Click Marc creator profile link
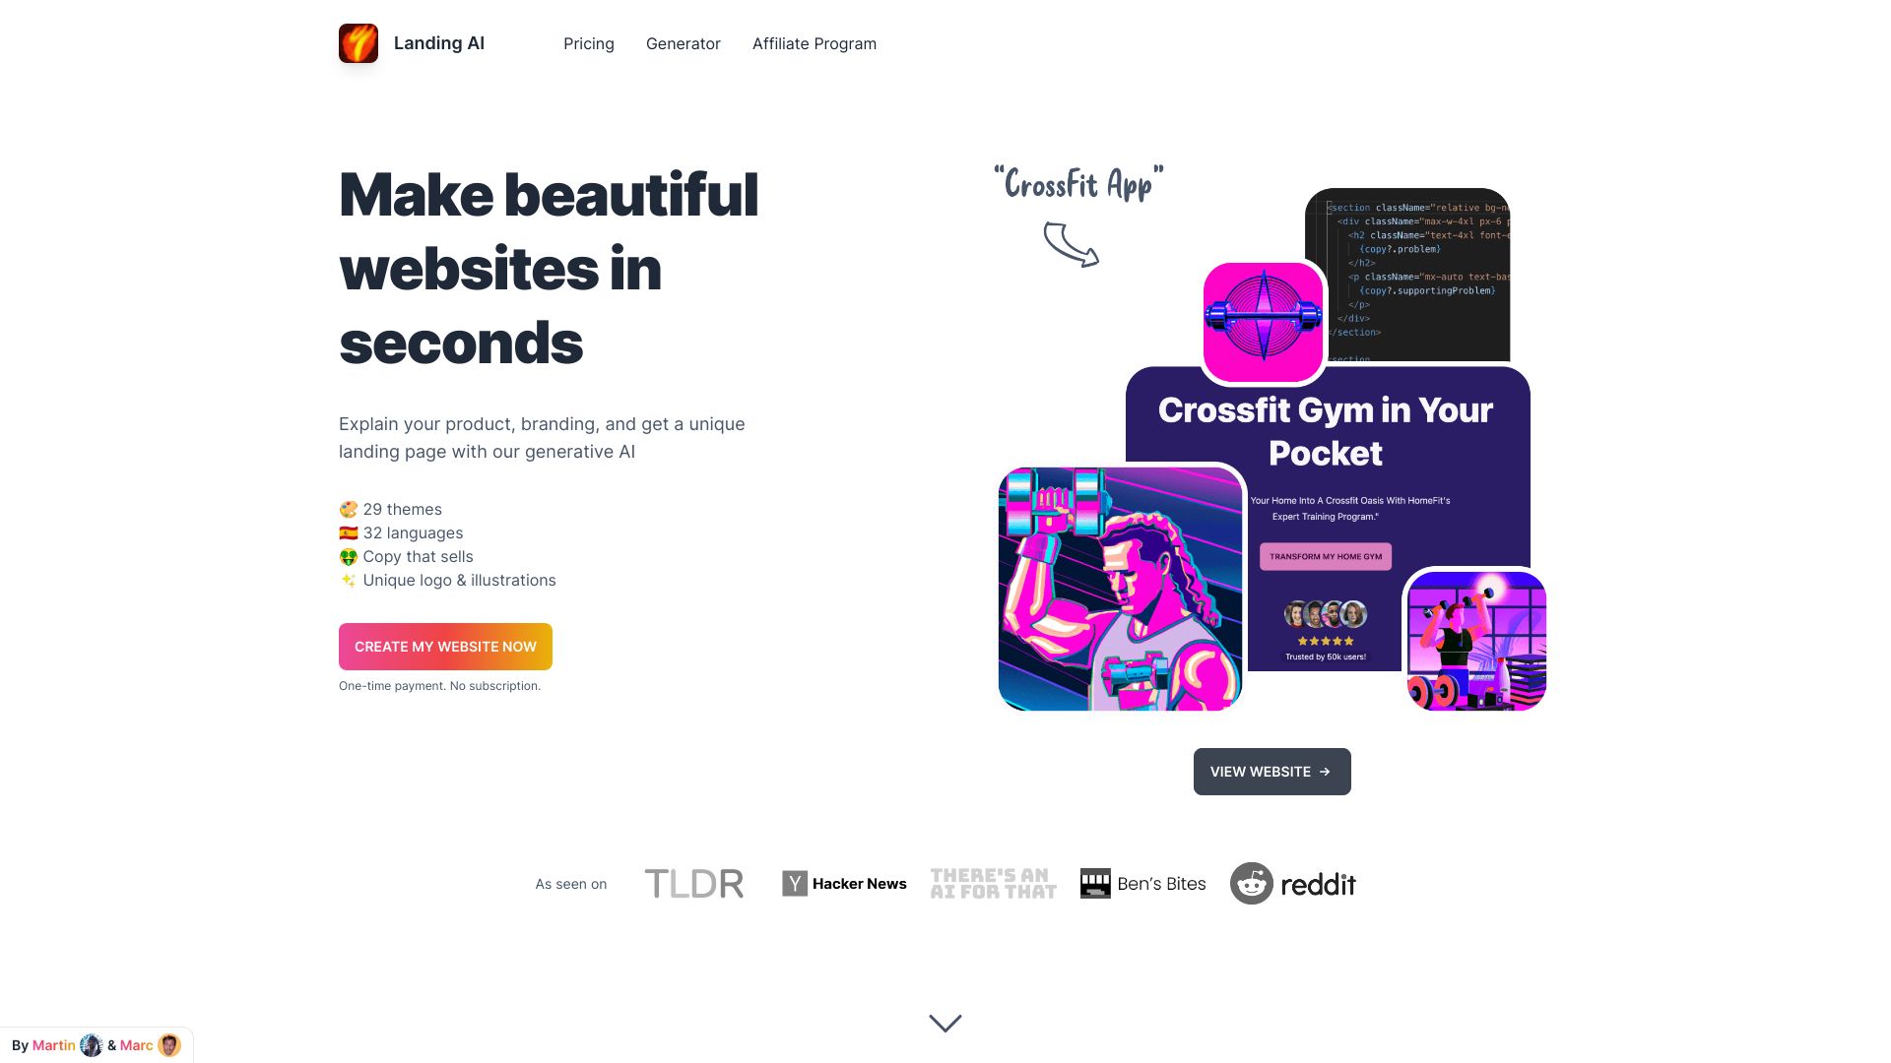Viewport: 1891px width, 1063px height. [x=147, y=1045]
